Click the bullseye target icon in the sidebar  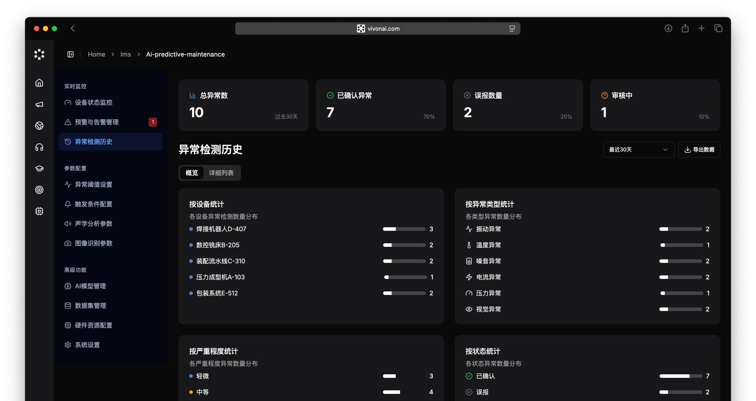pyautogui.click(x=39, y=190)
